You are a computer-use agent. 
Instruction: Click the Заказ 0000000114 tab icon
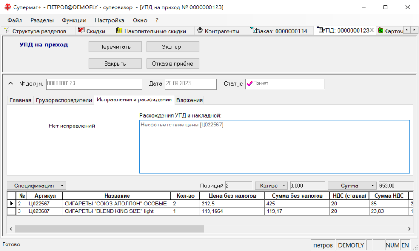(x=254, y=31)
